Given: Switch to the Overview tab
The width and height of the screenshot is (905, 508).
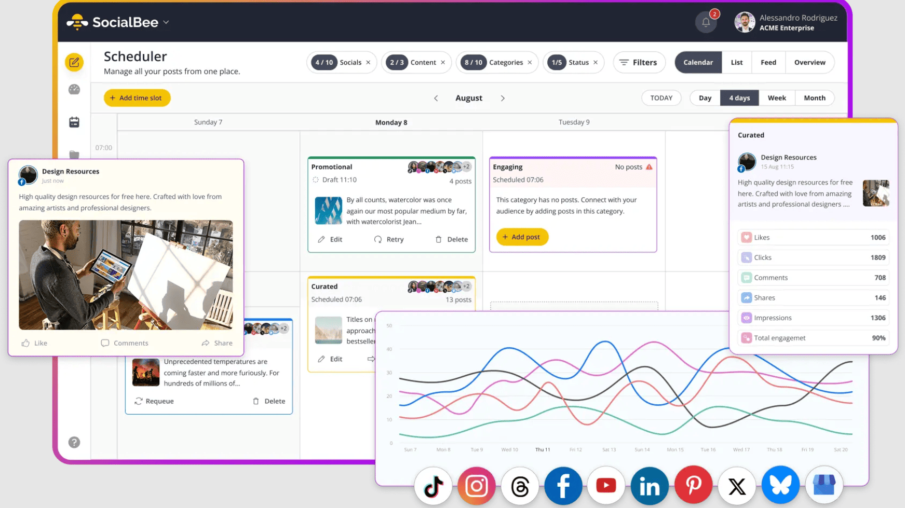Looking at the screenshot, I should coord(809,62).
